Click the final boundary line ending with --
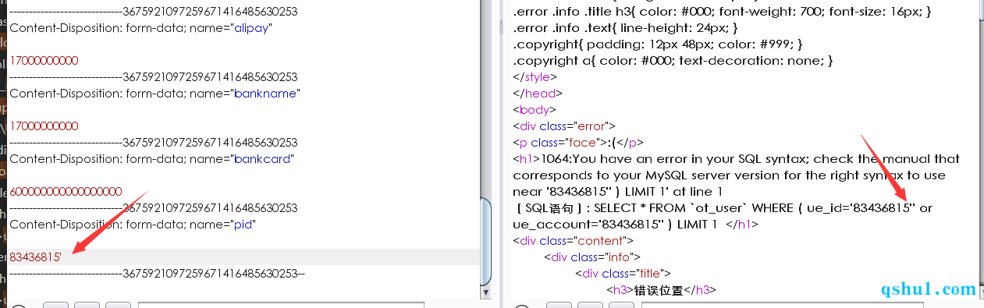The image size is (984, 308). click(x=158, y=274)
